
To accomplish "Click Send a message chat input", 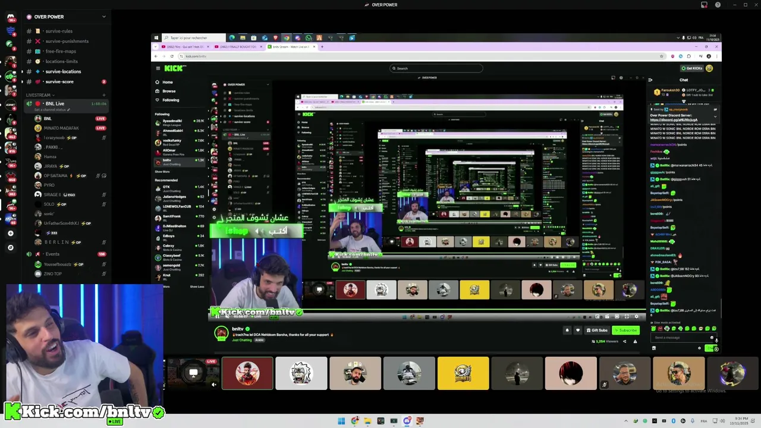I will (683, 338).
